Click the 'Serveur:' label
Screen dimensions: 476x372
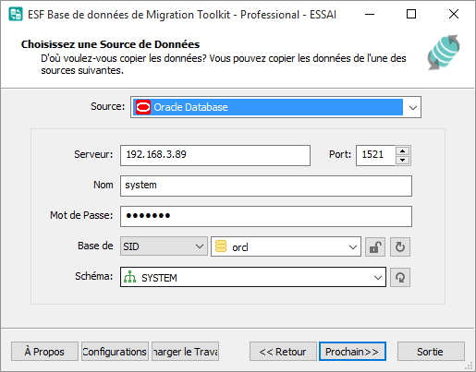[93, 154]
